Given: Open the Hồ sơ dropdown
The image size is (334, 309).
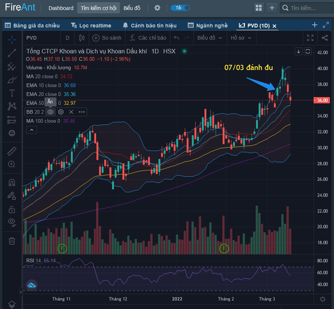Looking at the screenshot, I should point(241,38).
